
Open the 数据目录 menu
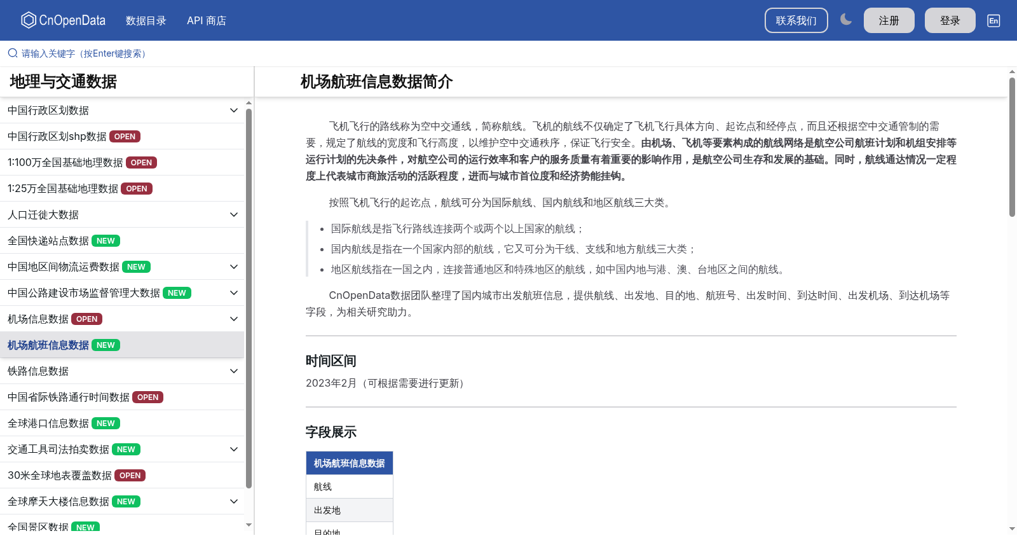146,20
